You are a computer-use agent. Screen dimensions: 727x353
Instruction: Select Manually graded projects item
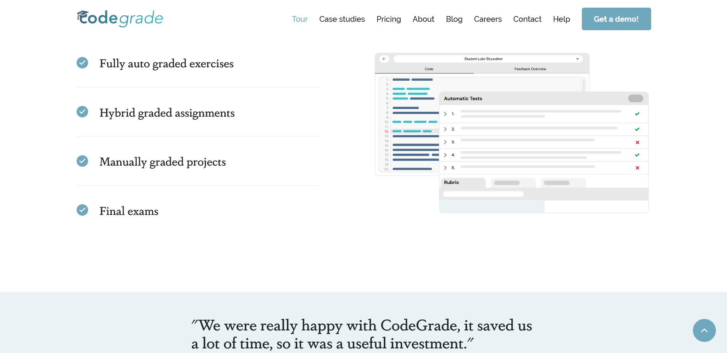pos(163,162)
